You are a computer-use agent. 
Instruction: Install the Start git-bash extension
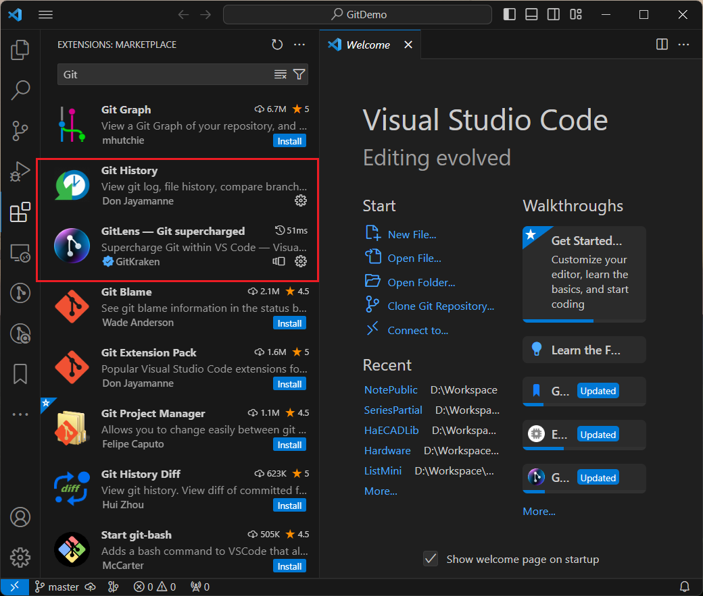click(x=289, y=566)
